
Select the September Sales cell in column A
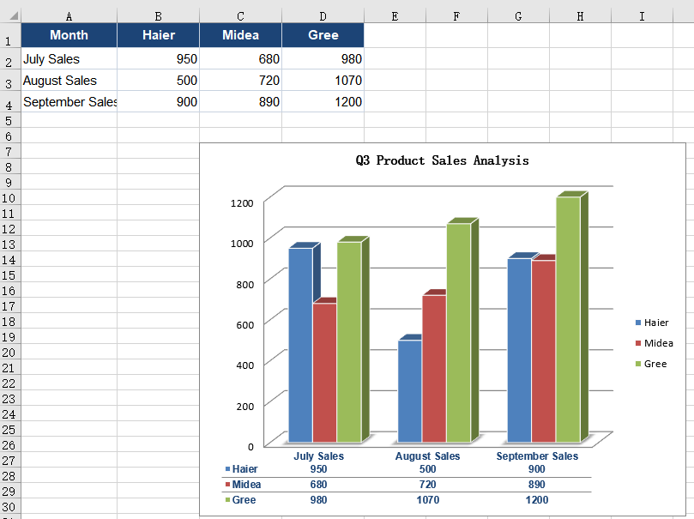pos(69,101)
